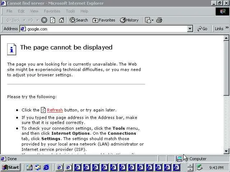Open the Tools menu

pos(70,11)
